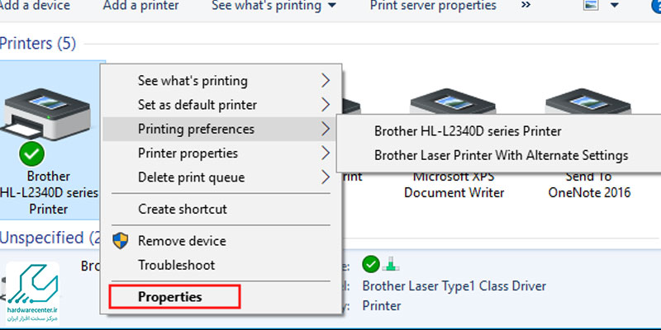Click Add a printer in toolbar
Image resolution: width=661 pixels, height=330 pixels.
(140, 6)
